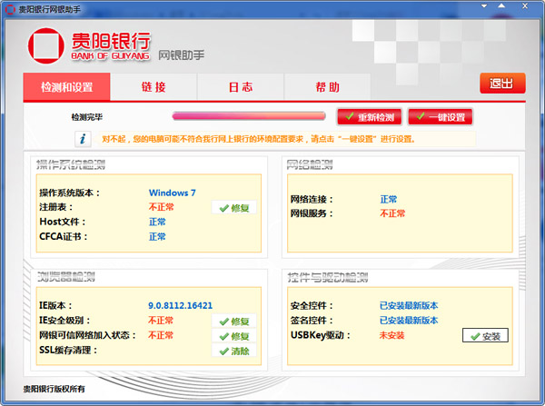Screen dimensions: 545x406
Task: Minimize window with the up-arrow button
Action: coord(501,6)
